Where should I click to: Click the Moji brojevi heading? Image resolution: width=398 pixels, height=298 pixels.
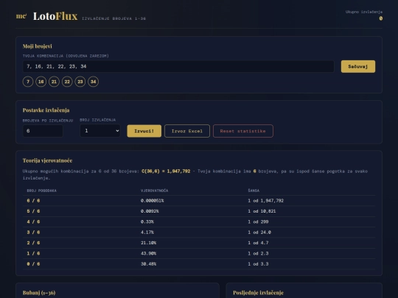pyautogui.click(x=38, y=46)
